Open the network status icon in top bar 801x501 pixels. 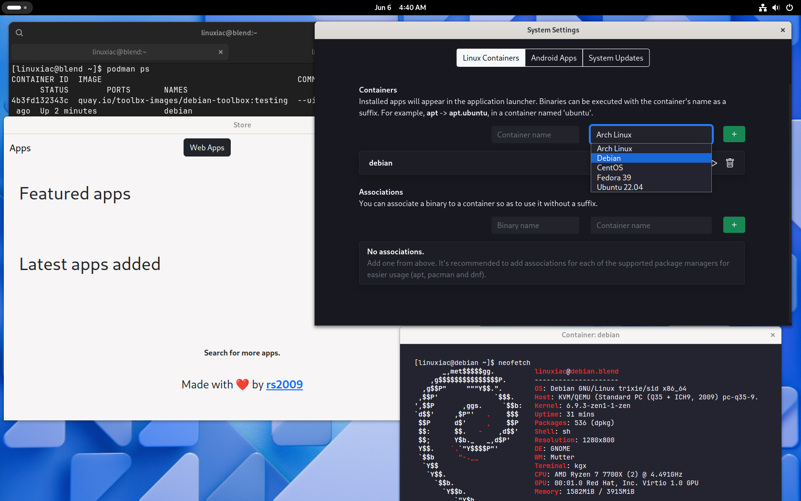pos(763,8)
